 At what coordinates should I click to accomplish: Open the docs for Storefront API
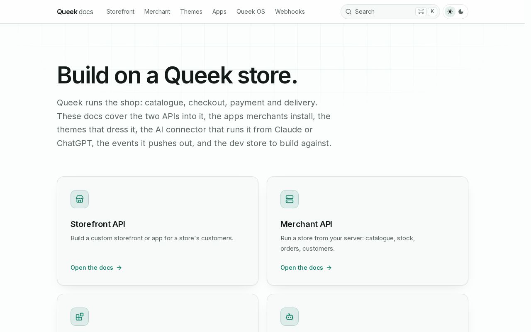[x=96, y=268]
